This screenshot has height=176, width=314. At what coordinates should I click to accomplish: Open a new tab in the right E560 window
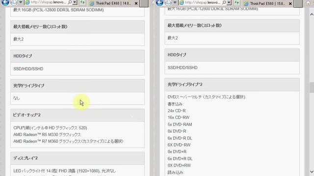298,3
